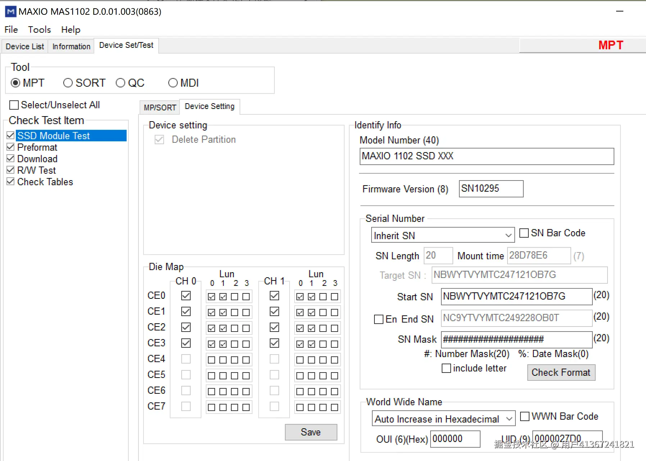Select the QC tool radio button
646x461 pixels.
point(120,83)
